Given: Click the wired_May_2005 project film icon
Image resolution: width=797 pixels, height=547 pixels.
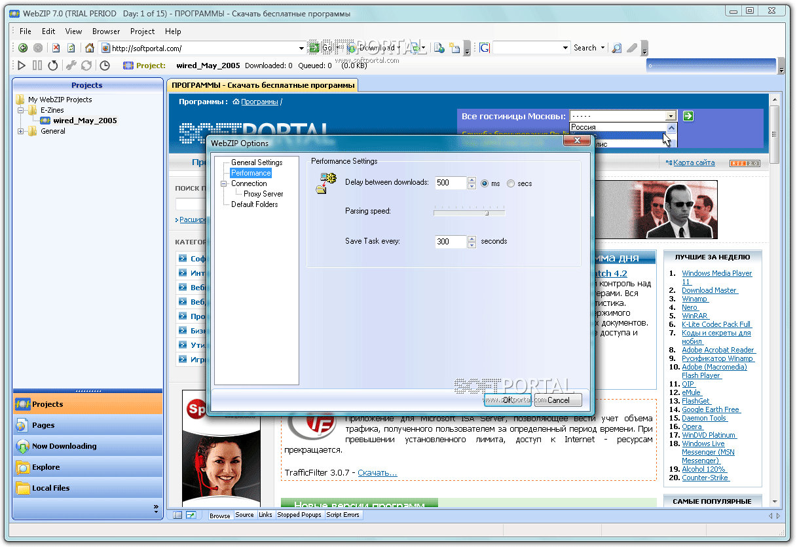Looking at the screenshot, I should (x=45, y=121).
